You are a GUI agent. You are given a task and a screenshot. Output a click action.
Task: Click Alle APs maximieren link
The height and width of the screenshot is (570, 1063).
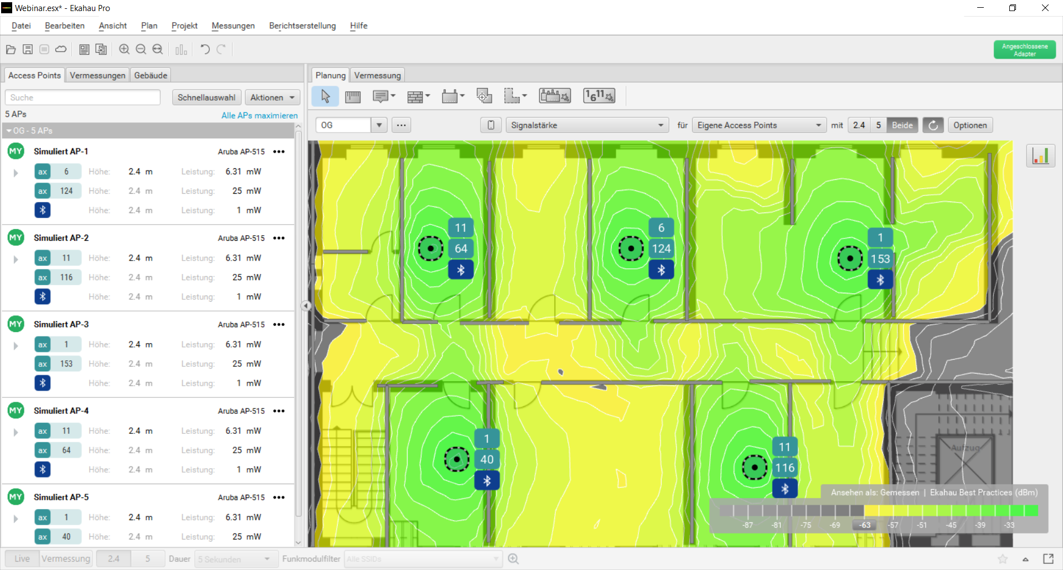pyautogui.click(x=260, y=116)
